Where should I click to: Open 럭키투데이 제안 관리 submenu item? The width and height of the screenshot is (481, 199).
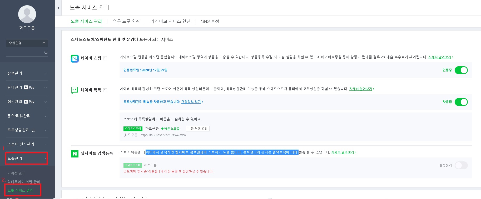(24, 182)
